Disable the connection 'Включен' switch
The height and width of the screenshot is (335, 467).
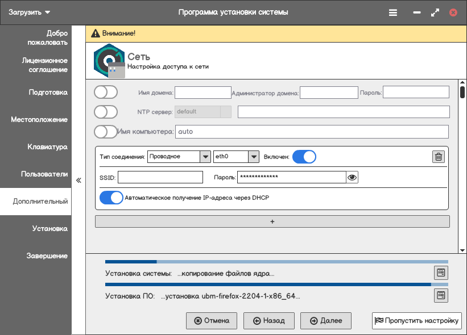pyautogui.click(x=304, y=157)
